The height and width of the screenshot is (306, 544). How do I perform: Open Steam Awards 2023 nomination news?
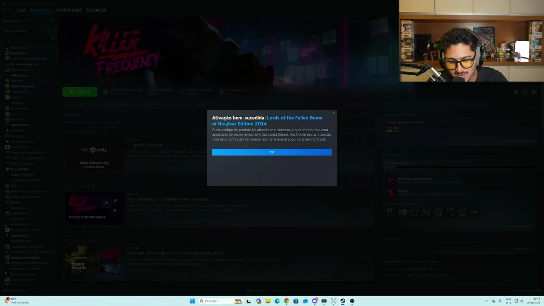(175, 253)
